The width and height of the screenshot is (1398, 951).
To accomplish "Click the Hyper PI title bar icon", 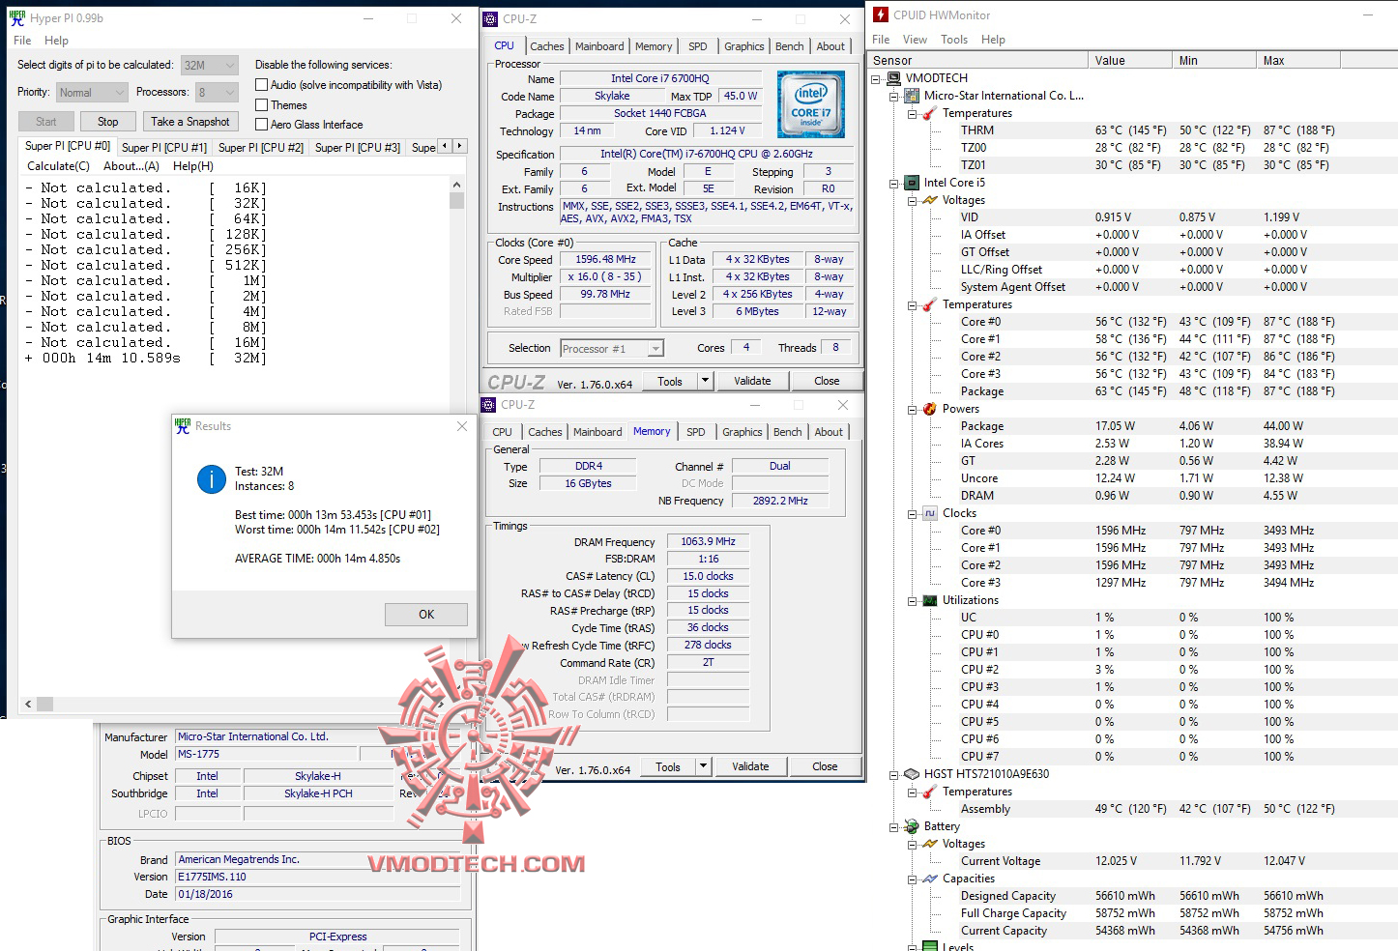I will click(x=17, y=17).
